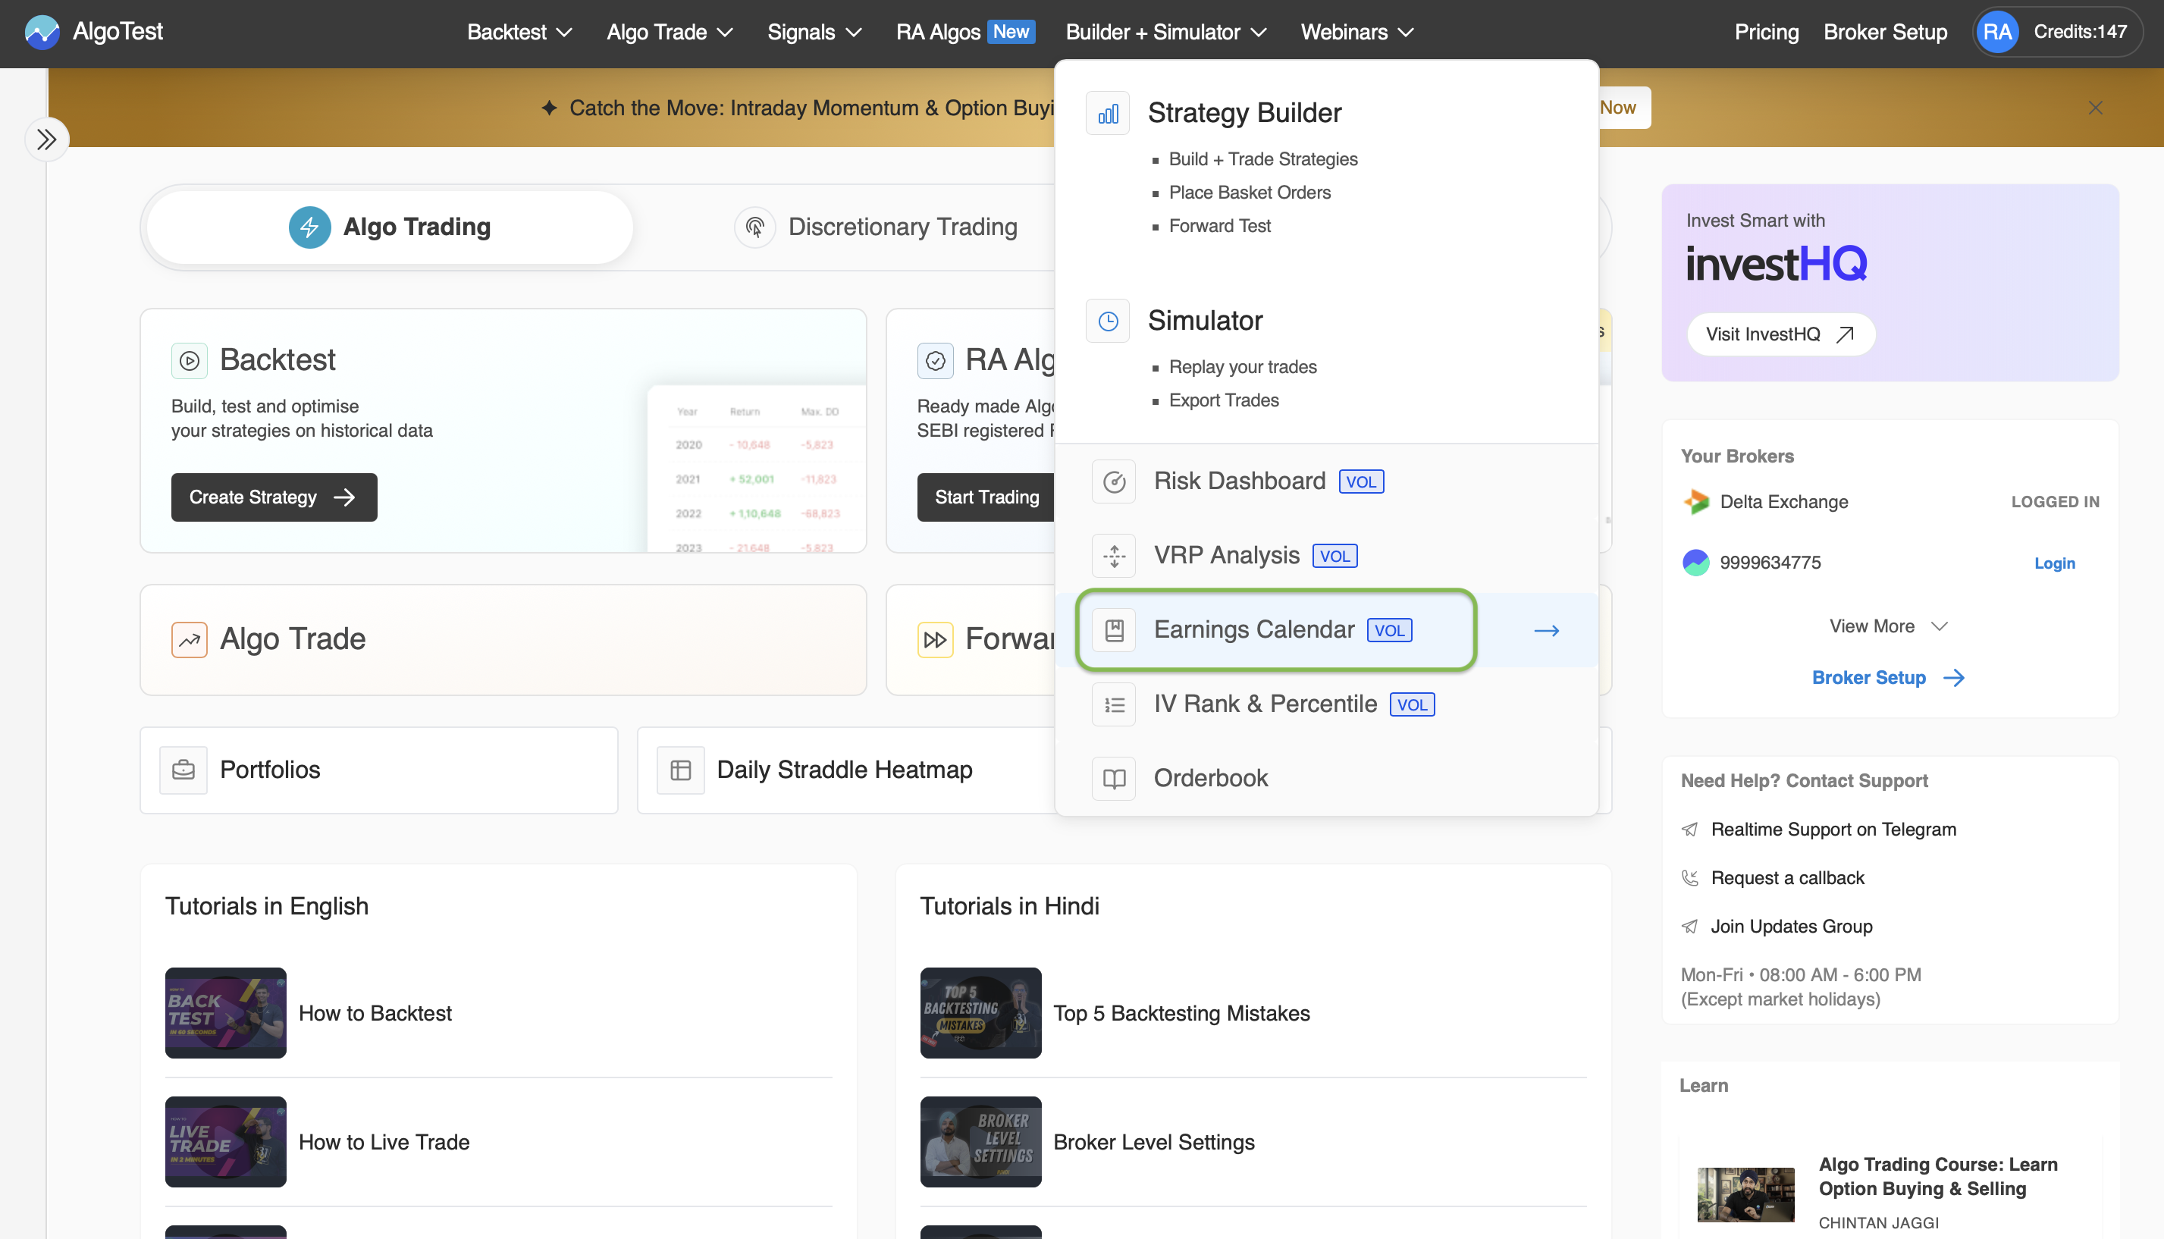2164x1239 pixels.
Task: Open the Backtest dropdown menu
Action: tap(519, 33)
